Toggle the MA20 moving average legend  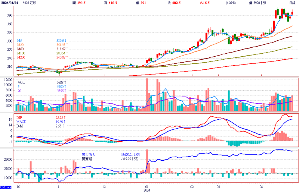coord(21,45)
